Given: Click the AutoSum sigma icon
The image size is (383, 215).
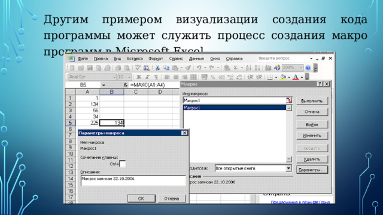Looking at the screenshot, I should (x=235, y=67).
